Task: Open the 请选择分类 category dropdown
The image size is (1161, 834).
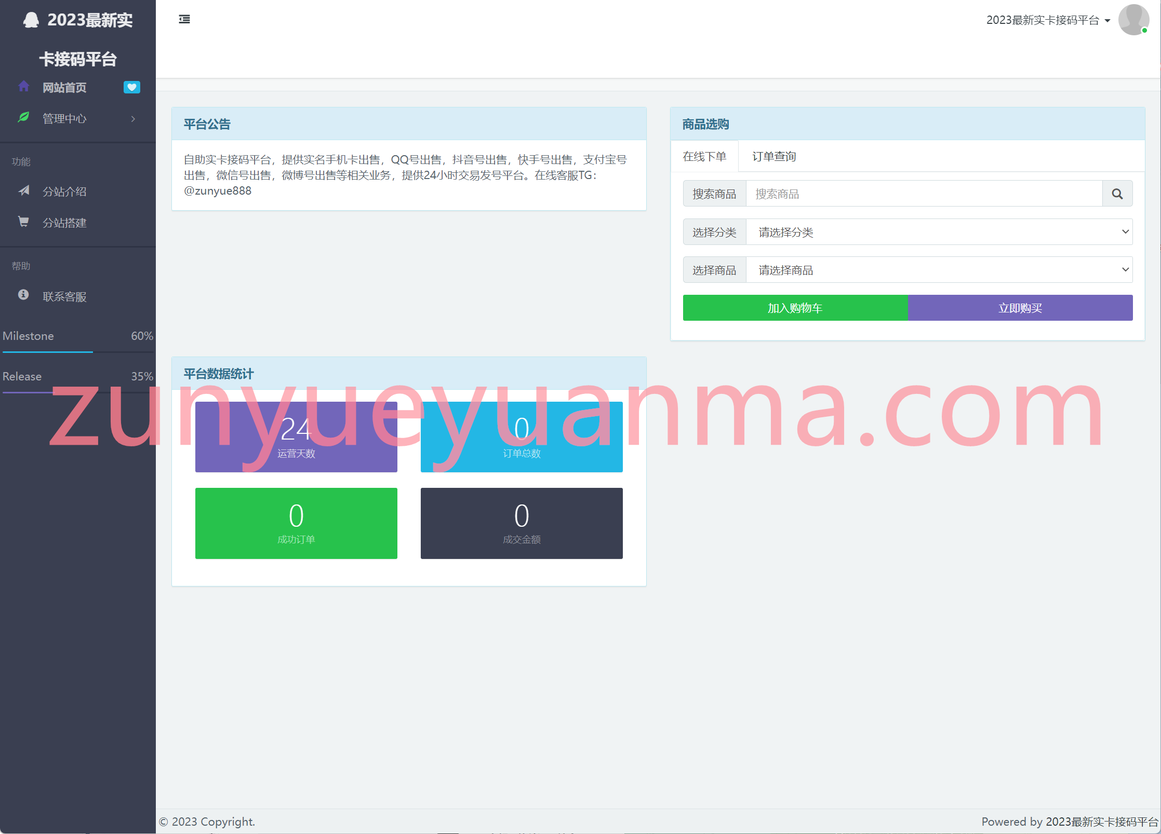Action: point(939,232)
